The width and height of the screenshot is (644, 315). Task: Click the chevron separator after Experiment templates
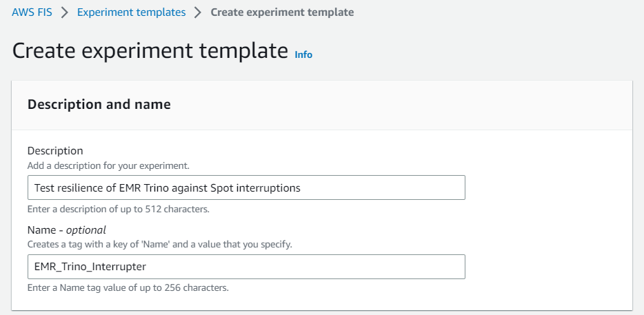(198, 12)
